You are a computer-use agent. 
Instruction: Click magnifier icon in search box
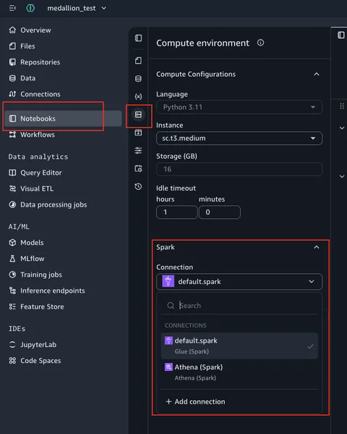tap(171, 306)
